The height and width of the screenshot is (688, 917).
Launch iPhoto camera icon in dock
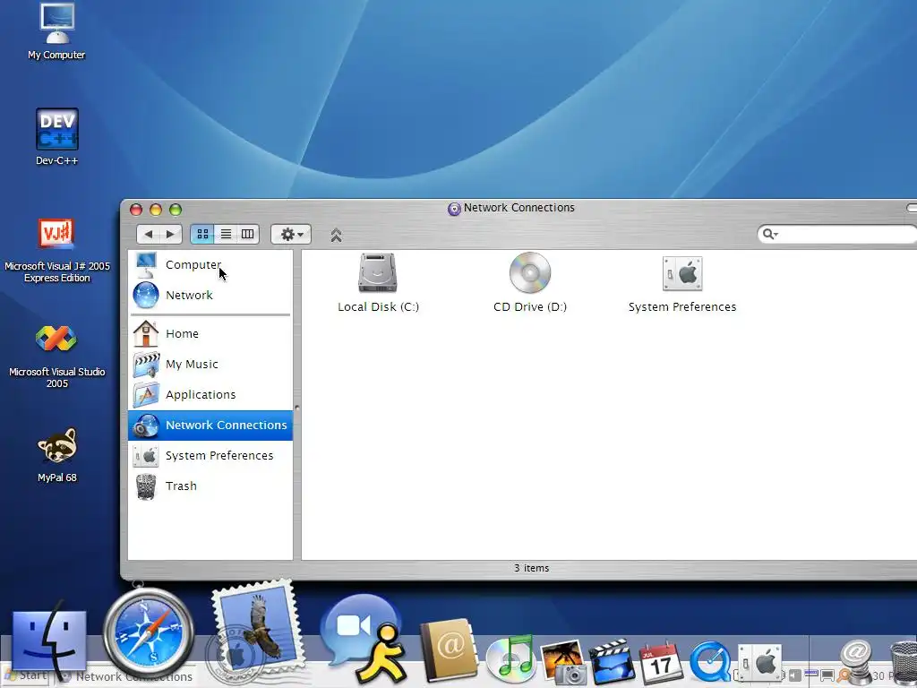tap(563, 661)
